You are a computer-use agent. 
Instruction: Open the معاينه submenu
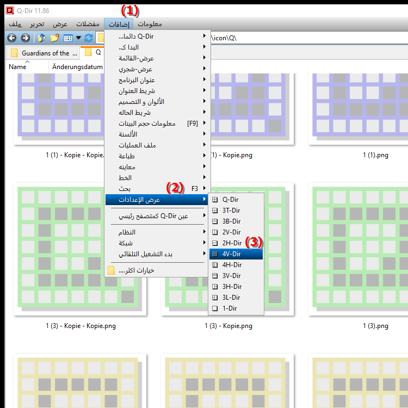click(x=157, y=167)
